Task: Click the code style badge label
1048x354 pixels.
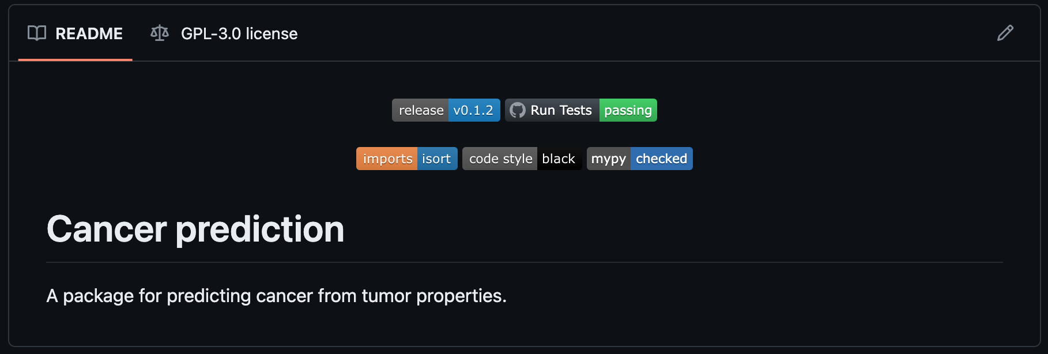Action: point(500,159)
